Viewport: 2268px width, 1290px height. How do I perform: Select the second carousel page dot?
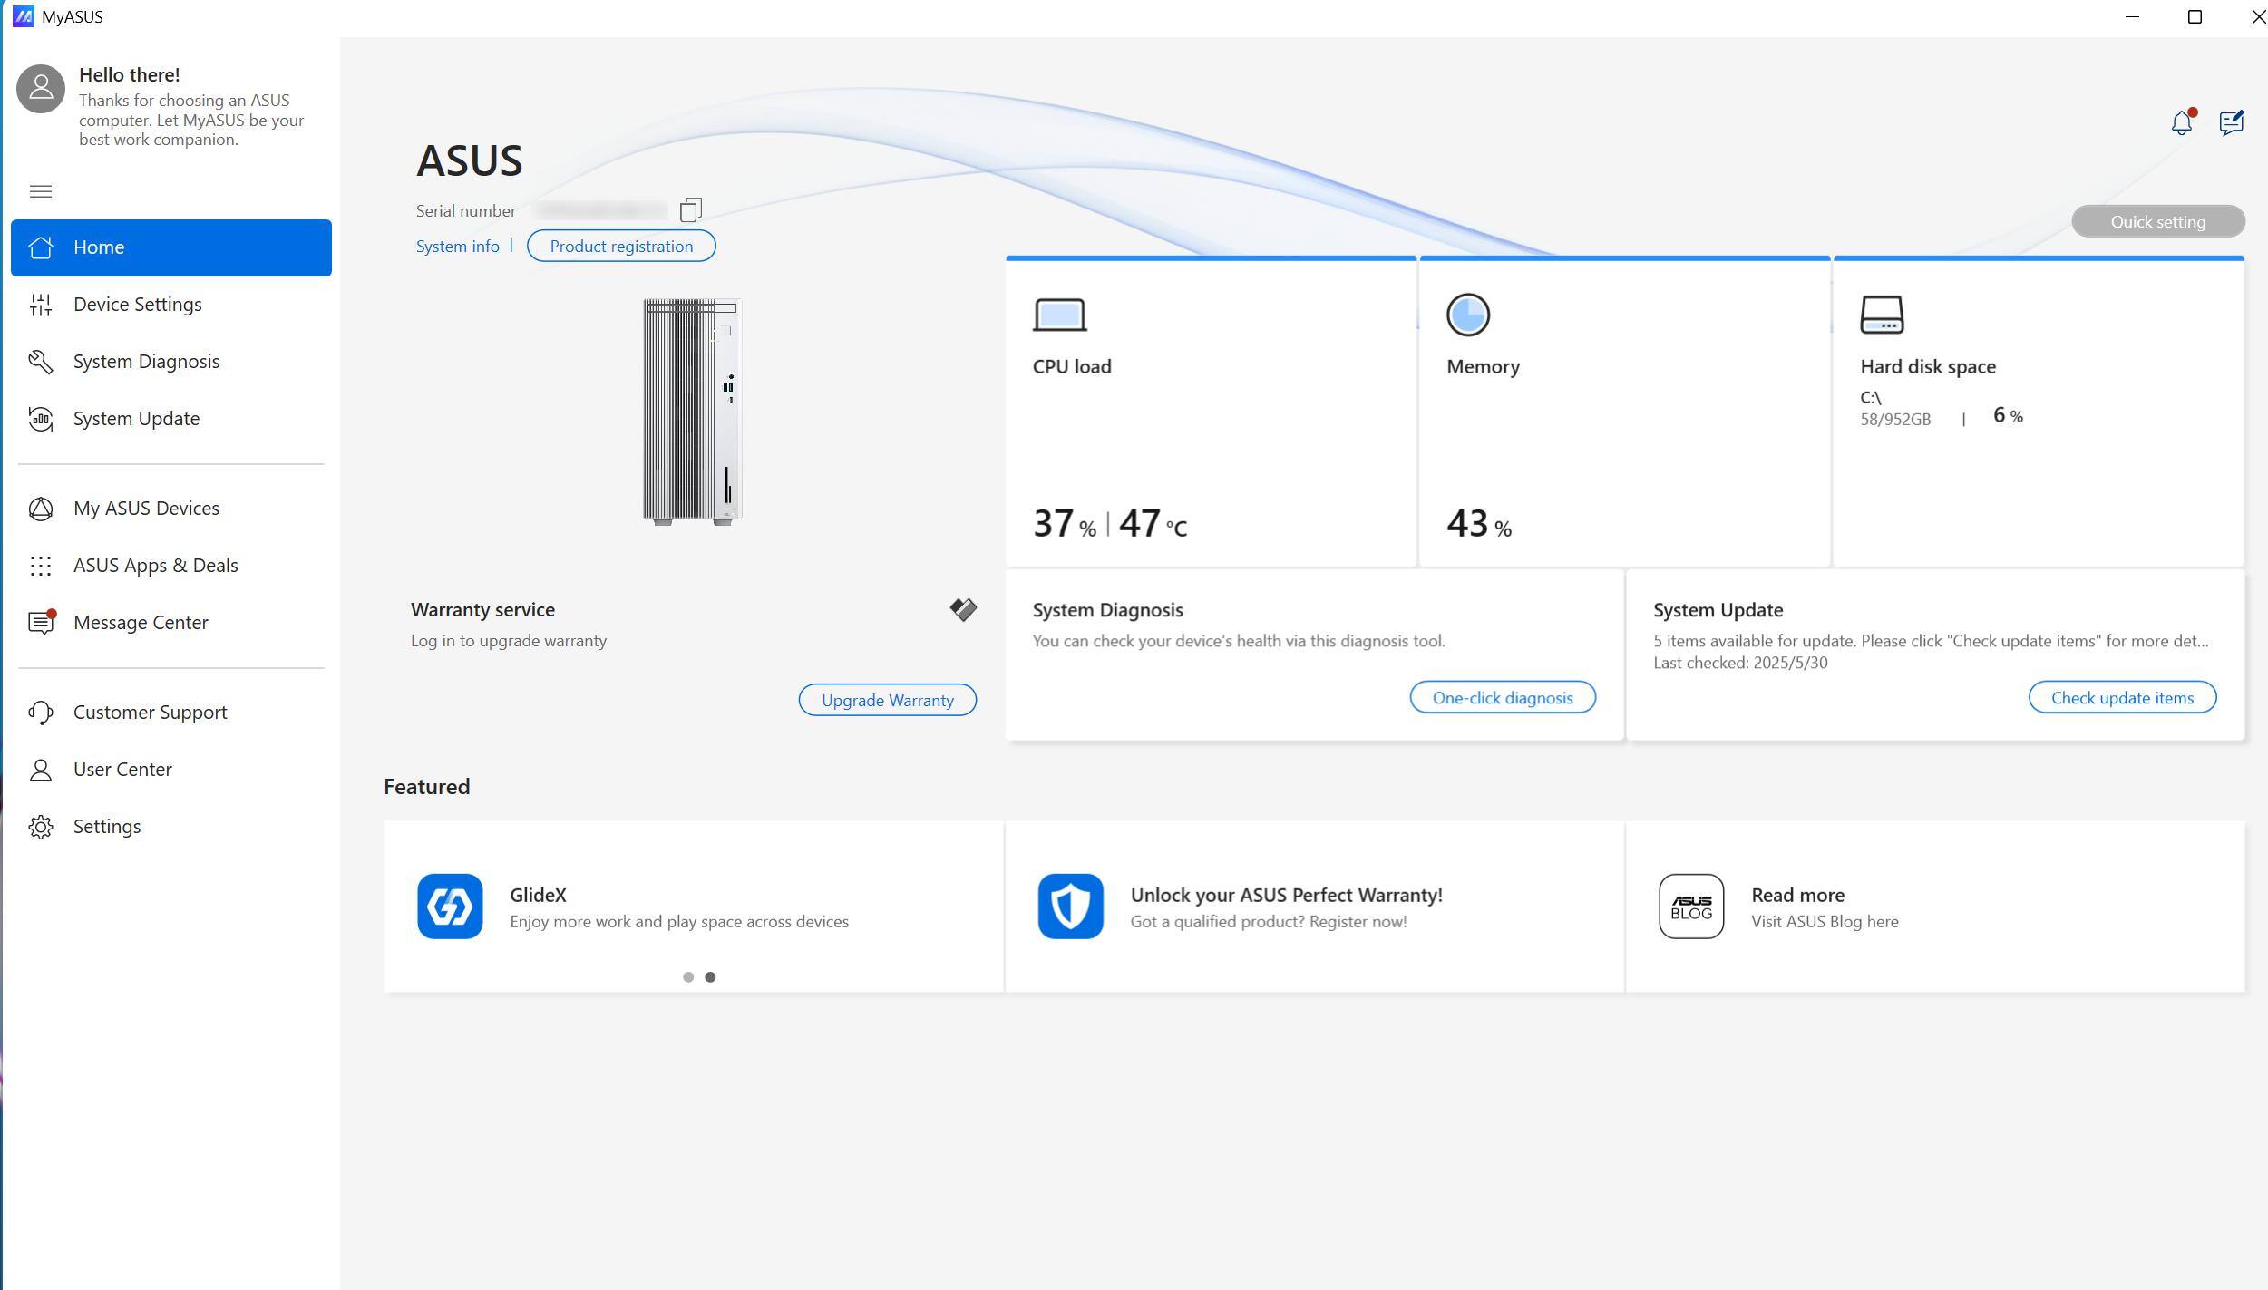(x=710, y=976)
